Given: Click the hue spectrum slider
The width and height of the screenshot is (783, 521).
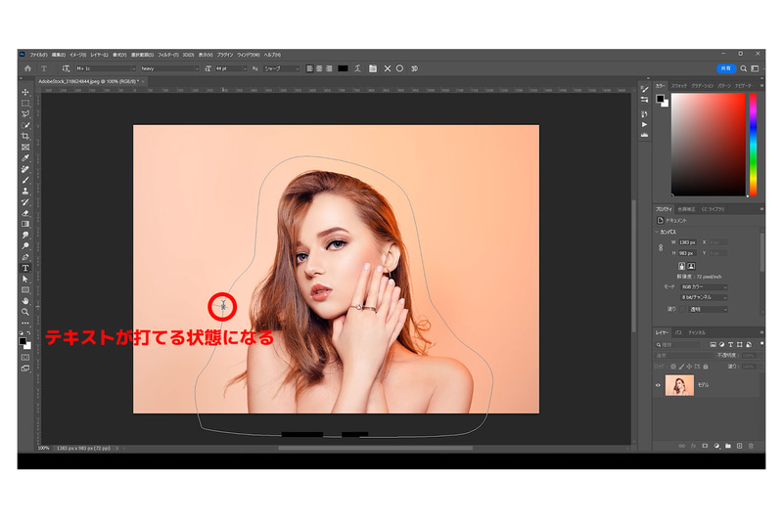Looking at the screenshot, I should (753, 145).
